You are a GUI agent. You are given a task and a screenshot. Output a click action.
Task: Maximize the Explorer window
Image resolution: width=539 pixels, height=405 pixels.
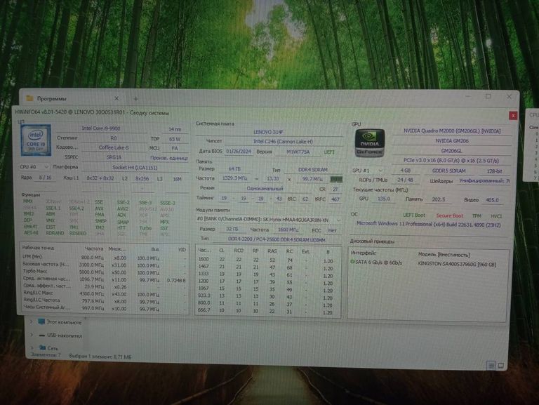coord(488,97)
